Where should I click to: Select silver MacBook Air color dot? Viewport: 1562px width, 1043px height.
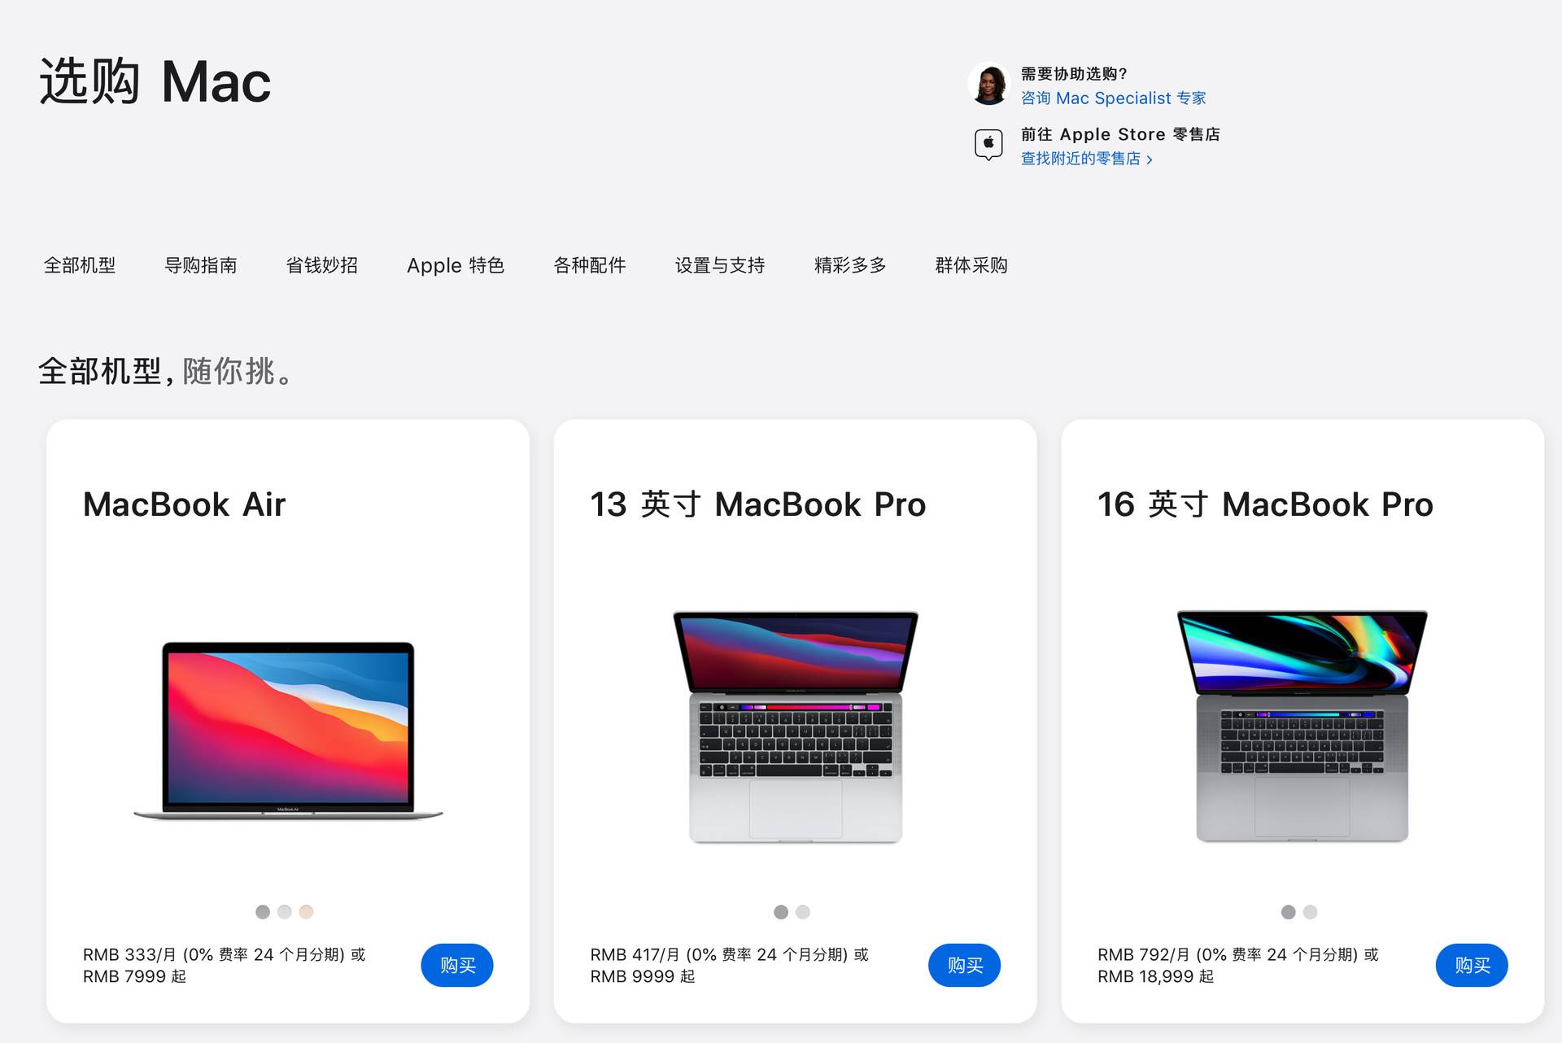pyautogui.click(x=285, y=912)
